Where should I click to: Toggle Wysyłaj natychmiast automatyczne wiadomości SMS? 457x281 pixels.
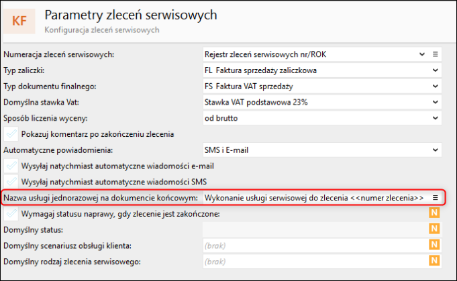tap(11, 181)
